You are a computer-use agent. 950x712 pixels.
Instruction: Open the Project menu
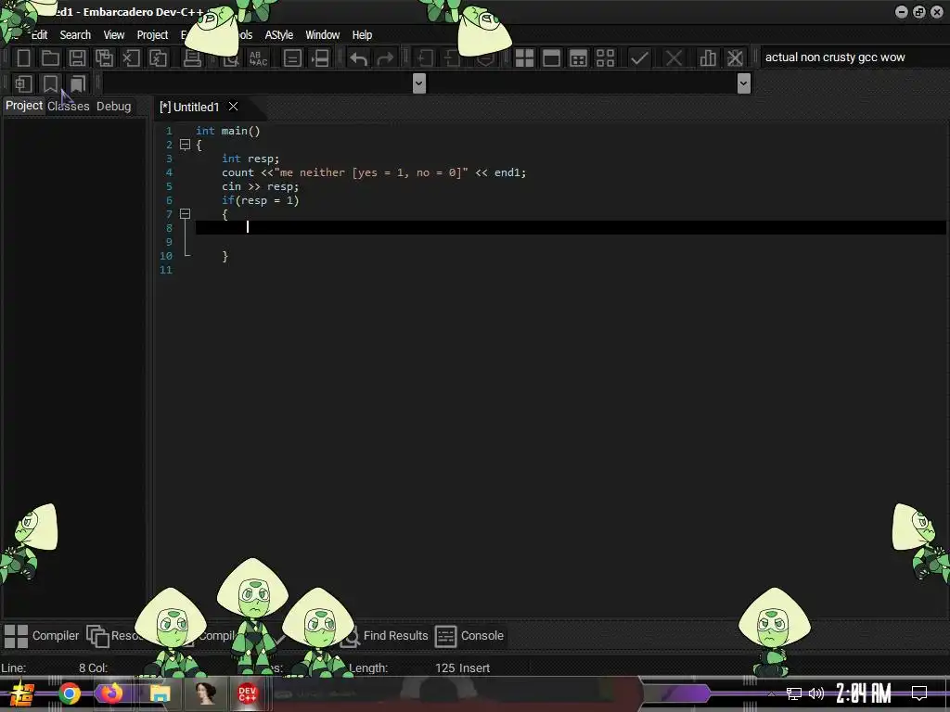(x=153, y=35)
